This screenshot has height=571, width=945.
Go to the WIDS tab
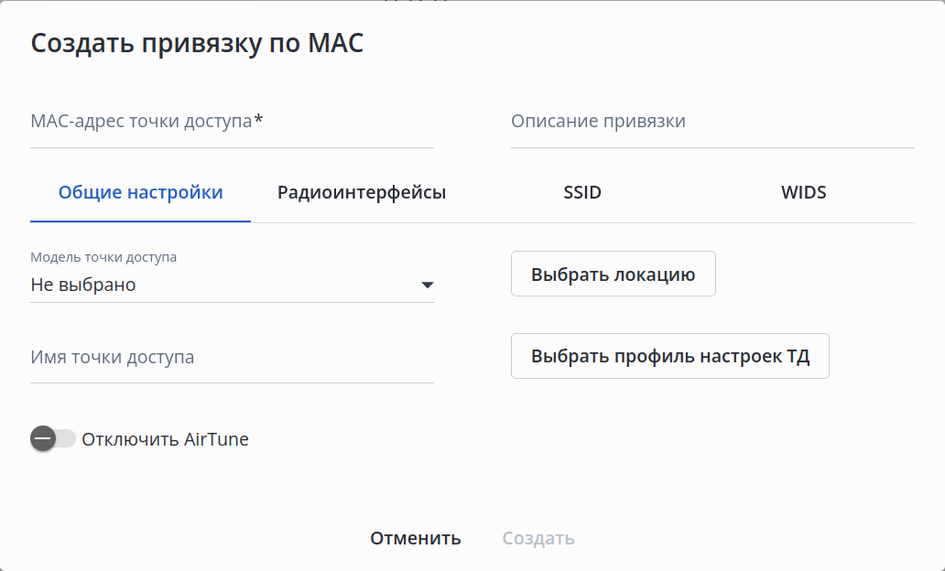(803, 193)
